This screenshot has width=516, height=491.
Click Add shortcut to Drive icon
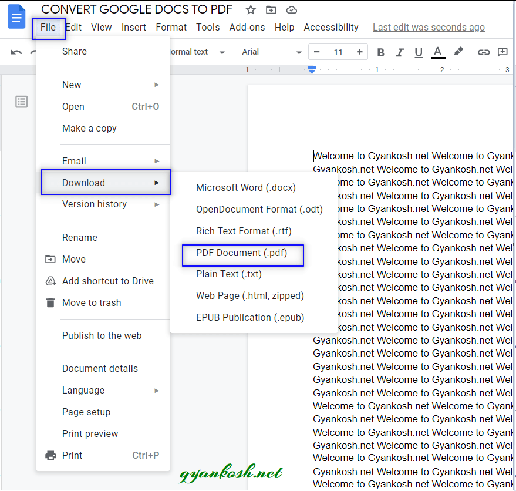coord(50,281)
